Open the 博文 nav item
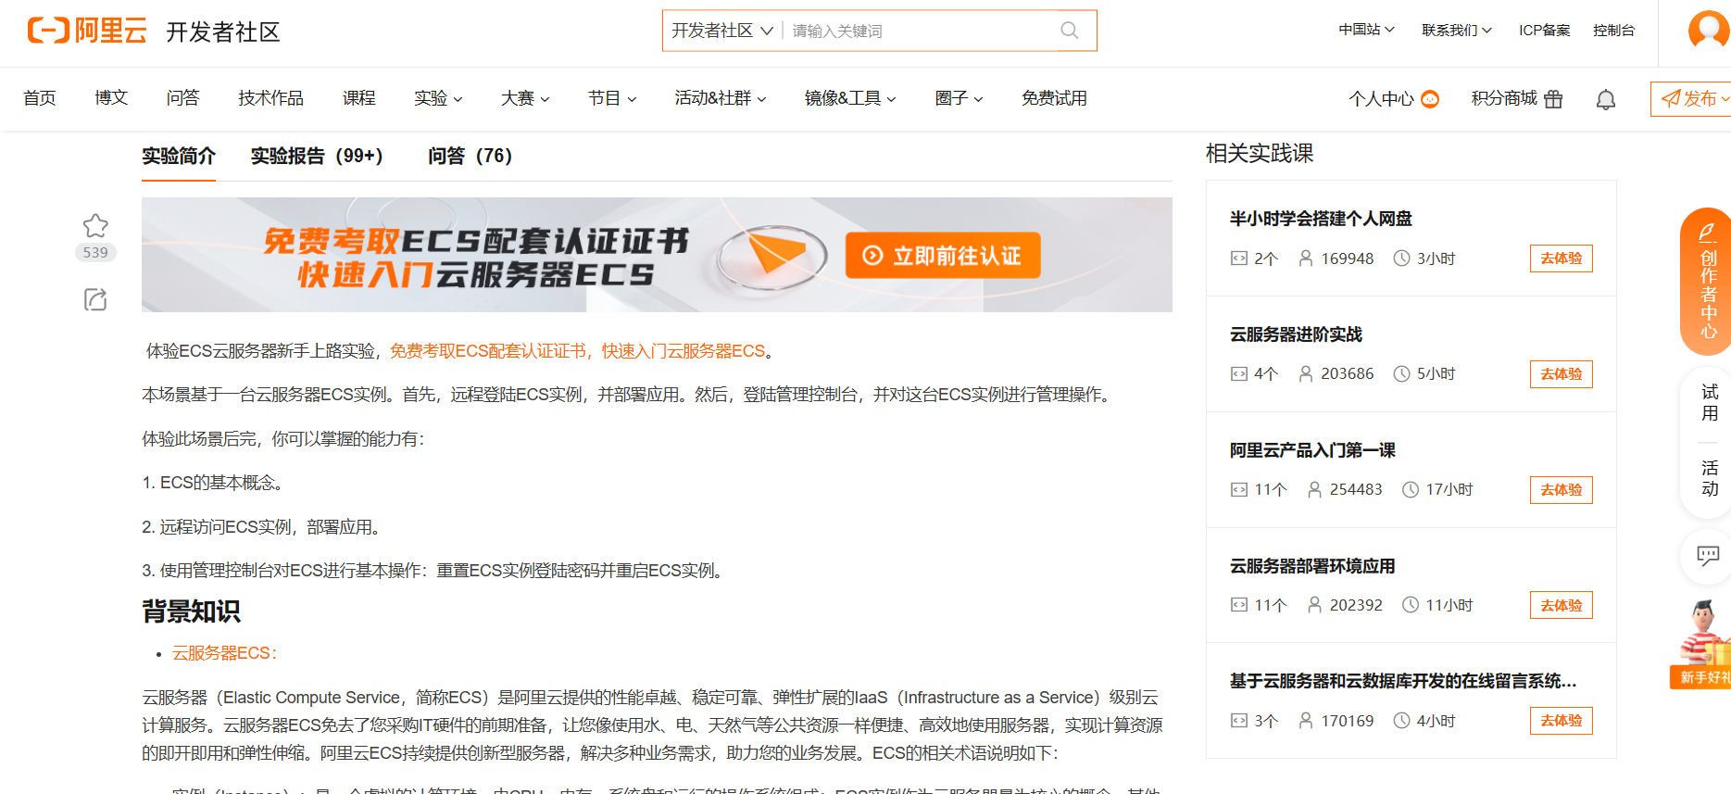1731x794 pixels. coord(111,98)
